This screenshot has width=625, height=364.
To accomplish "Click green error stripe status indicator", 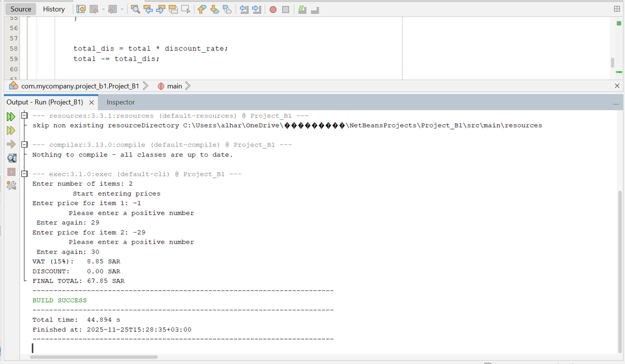I will coord(619,23).
